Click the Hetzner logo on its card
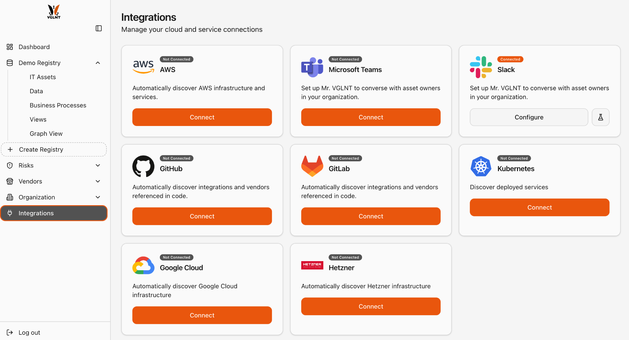629x340 pixels. 312,265
